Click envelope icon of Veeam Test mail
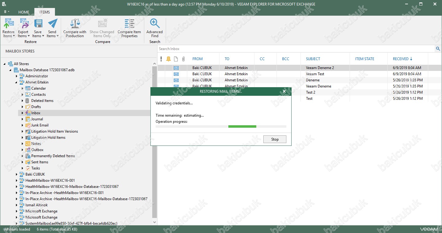This screenshot has width=442, height=233. 176,74
